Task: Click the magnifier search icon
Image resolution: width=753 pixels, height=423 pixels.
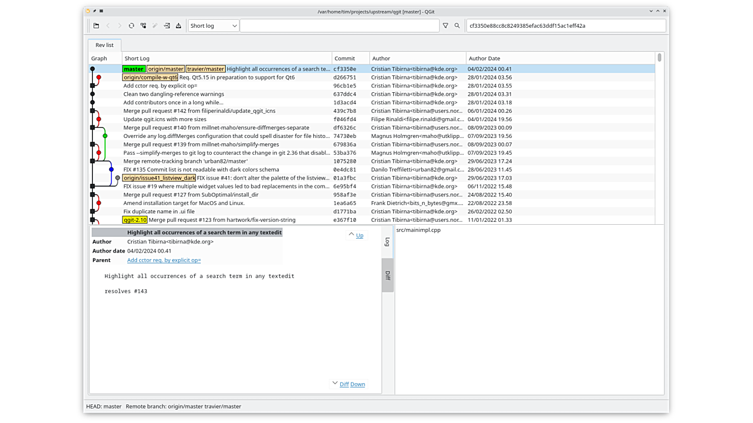Action: (457, 26)
